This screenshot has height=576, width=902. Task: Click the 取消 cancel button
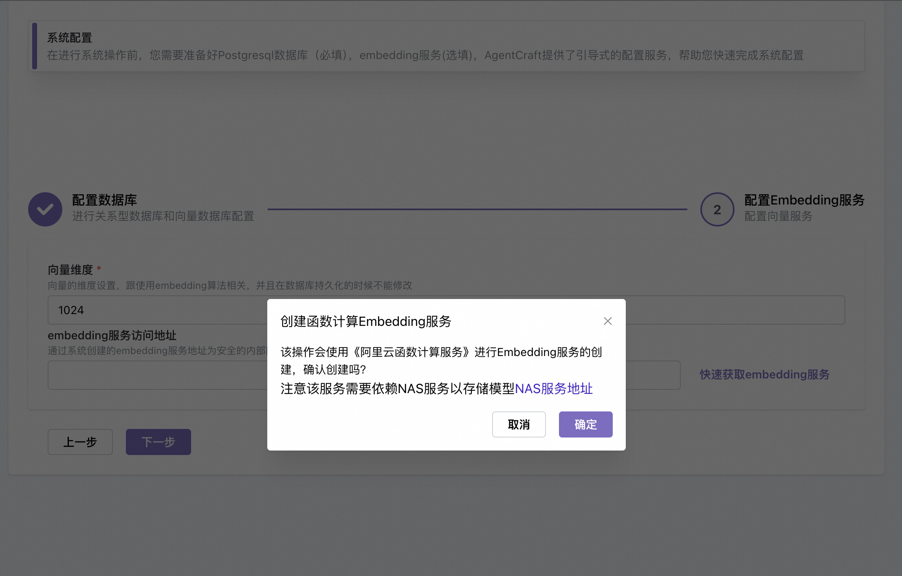pyautogui.click(x=518, y=424)
